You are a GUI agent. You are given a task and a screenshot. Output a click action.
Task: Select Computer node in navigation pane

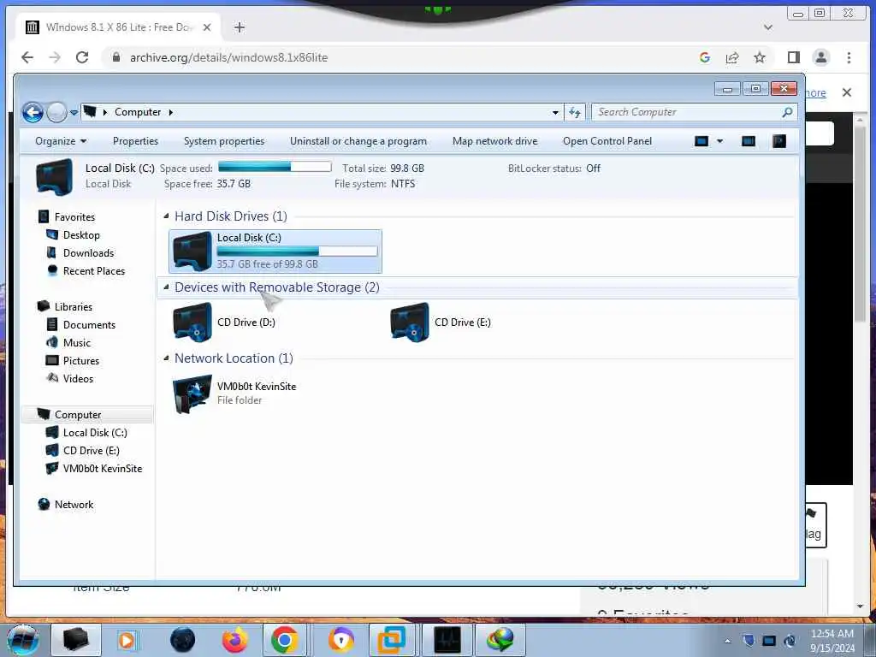pyautogui.click(x=88, y=415)
